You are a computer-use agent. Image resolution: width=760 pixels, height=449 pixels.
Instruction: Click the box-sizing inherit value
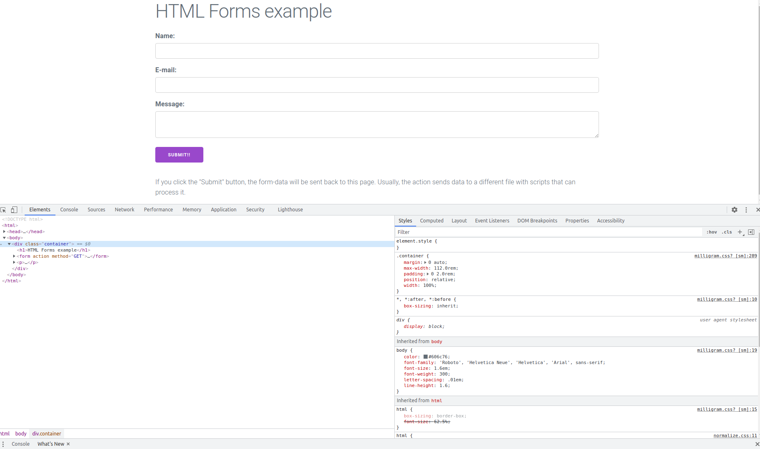coord(446,306)
